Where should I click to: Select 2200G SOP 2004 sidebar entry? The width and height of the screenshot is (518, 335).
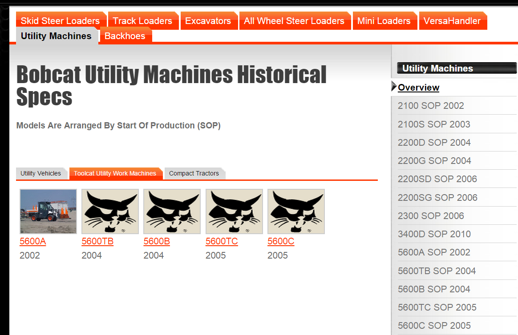click(x=434, y=161)
